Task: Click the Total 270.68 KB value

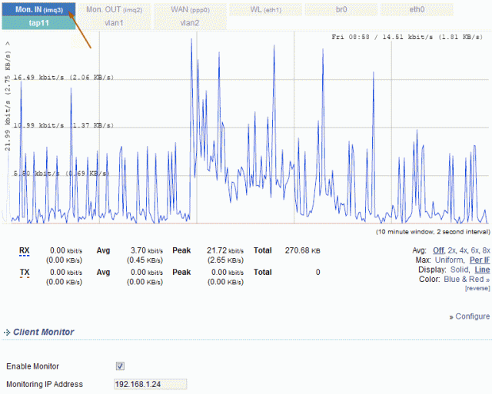Action: pos(302,250)
